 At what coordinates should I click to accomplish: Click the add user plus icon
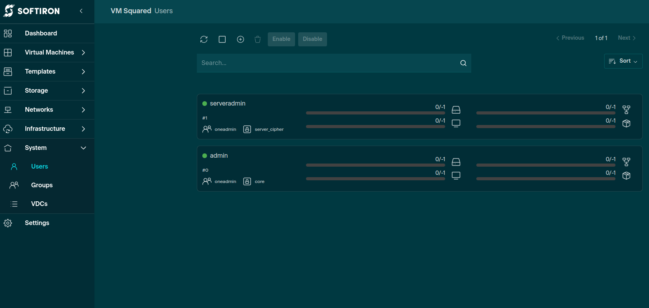tap(241, 39)
